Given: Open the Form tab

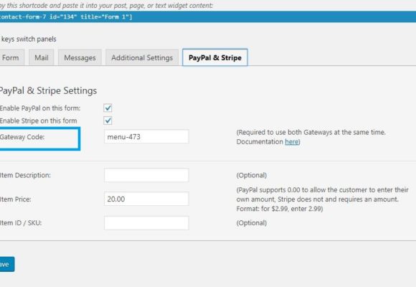Looking at the screenshot, I should (11, 57).
